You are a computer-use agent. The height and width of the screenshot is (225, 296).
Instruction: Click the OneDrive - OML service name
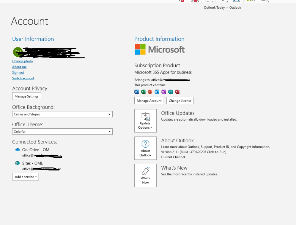pyautogui.click(x=37, y=150)
